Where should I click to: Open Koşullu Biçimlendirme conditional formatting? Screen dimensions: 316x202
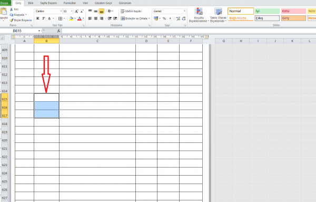pyautogui.click(x=199, y=15)
